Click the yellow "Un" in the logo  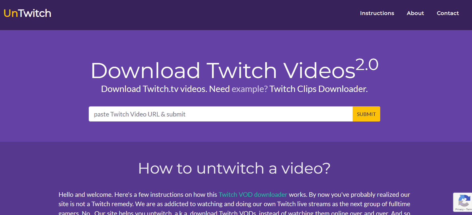pos(11,13)
